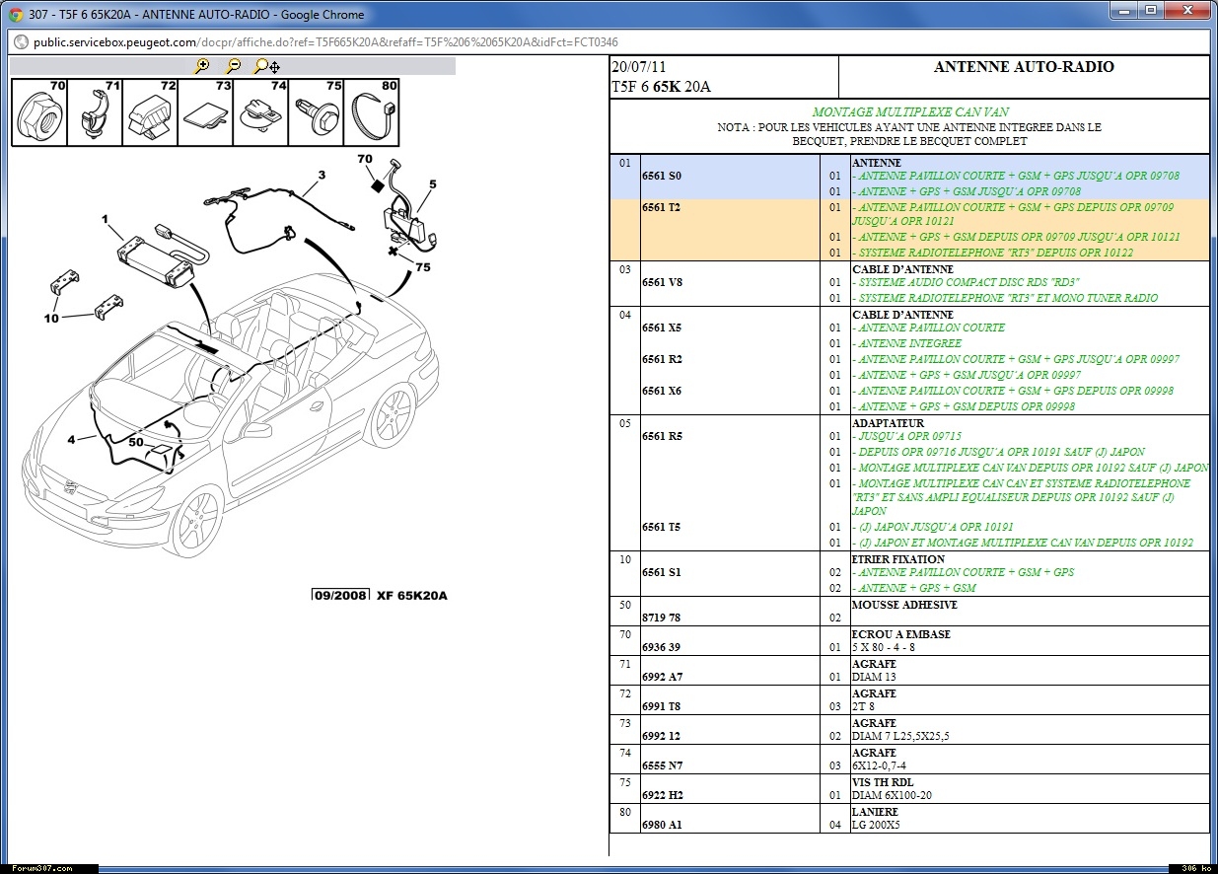
Task: Click part reference 6561 R5 adapter
Action: tap(662, 436)
